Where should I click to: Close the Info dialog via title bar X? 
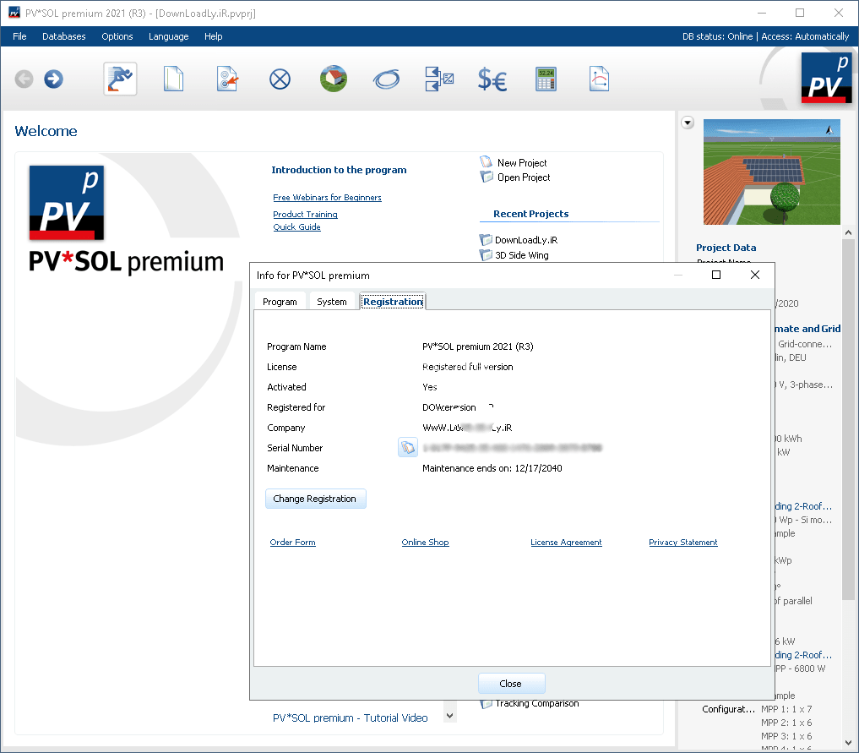[x=755, y=275]
